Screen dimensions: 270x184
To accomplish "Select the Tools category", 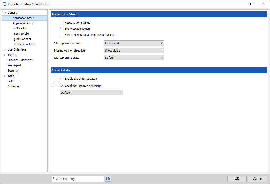I will point(11,76).
